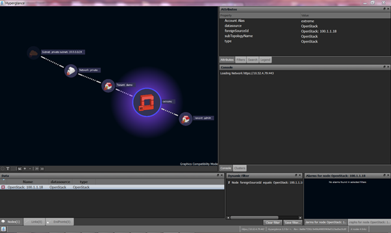Open the Nodes(1) data tab

coord(12,221)
